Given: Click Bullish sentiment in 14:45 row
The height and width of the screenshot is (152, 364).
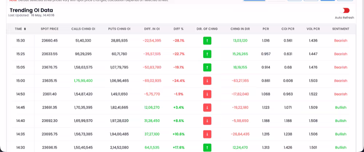Looking at the screenshot, I should [x=341, y=108].
